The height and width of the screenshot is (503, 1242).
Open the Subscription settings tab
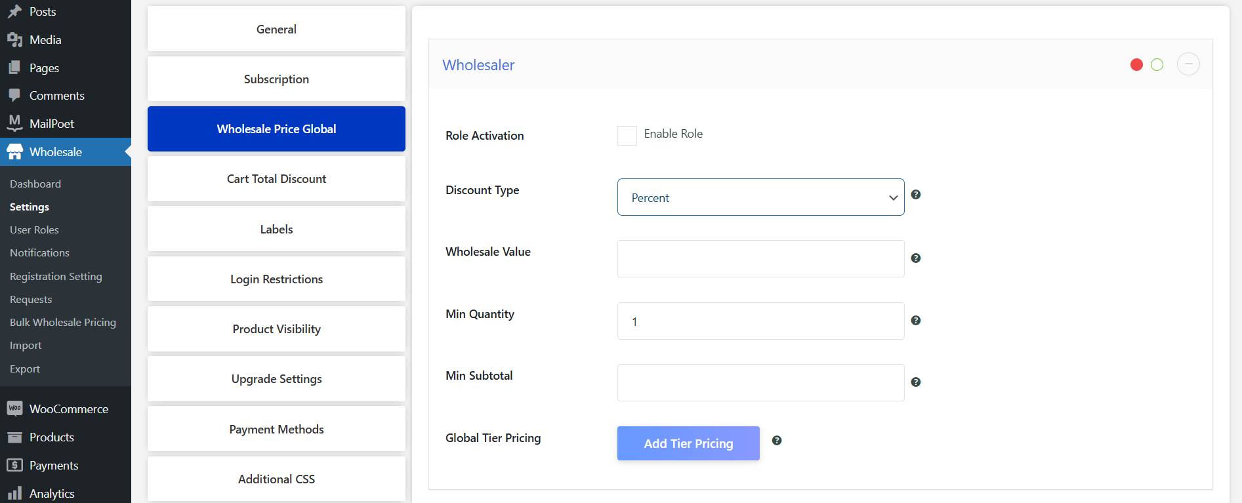tap(276, 79)
